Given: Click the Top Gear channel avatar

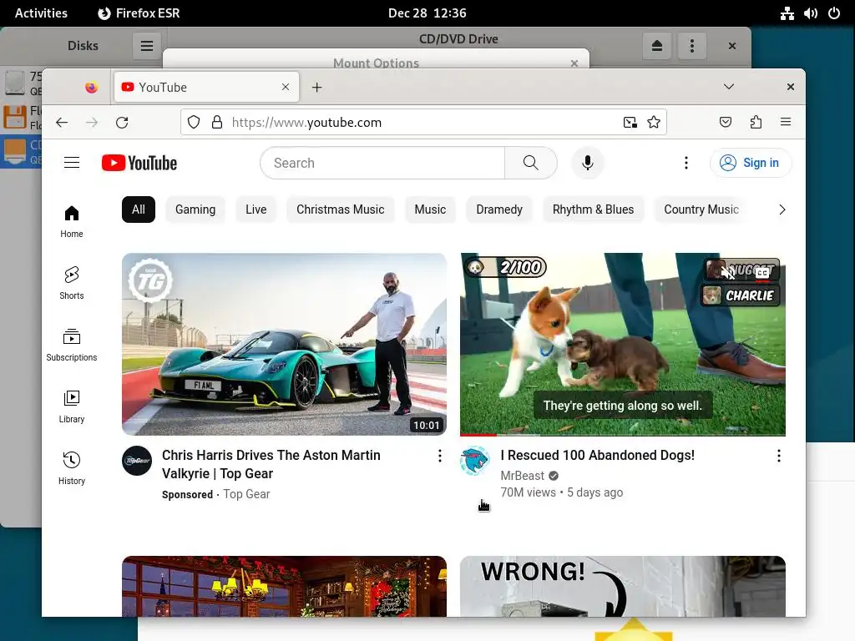Looking at the screenshot, I should tap(137, 461).
